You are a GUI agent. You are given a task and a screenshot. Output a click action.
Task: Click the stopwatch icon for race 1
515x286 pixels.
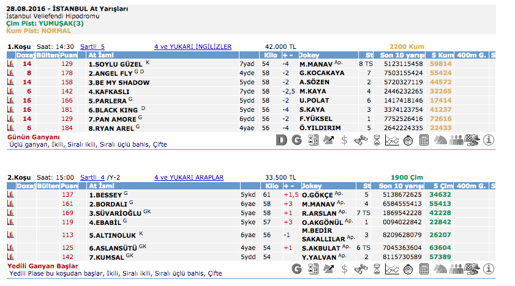click(x=408, y=140)
